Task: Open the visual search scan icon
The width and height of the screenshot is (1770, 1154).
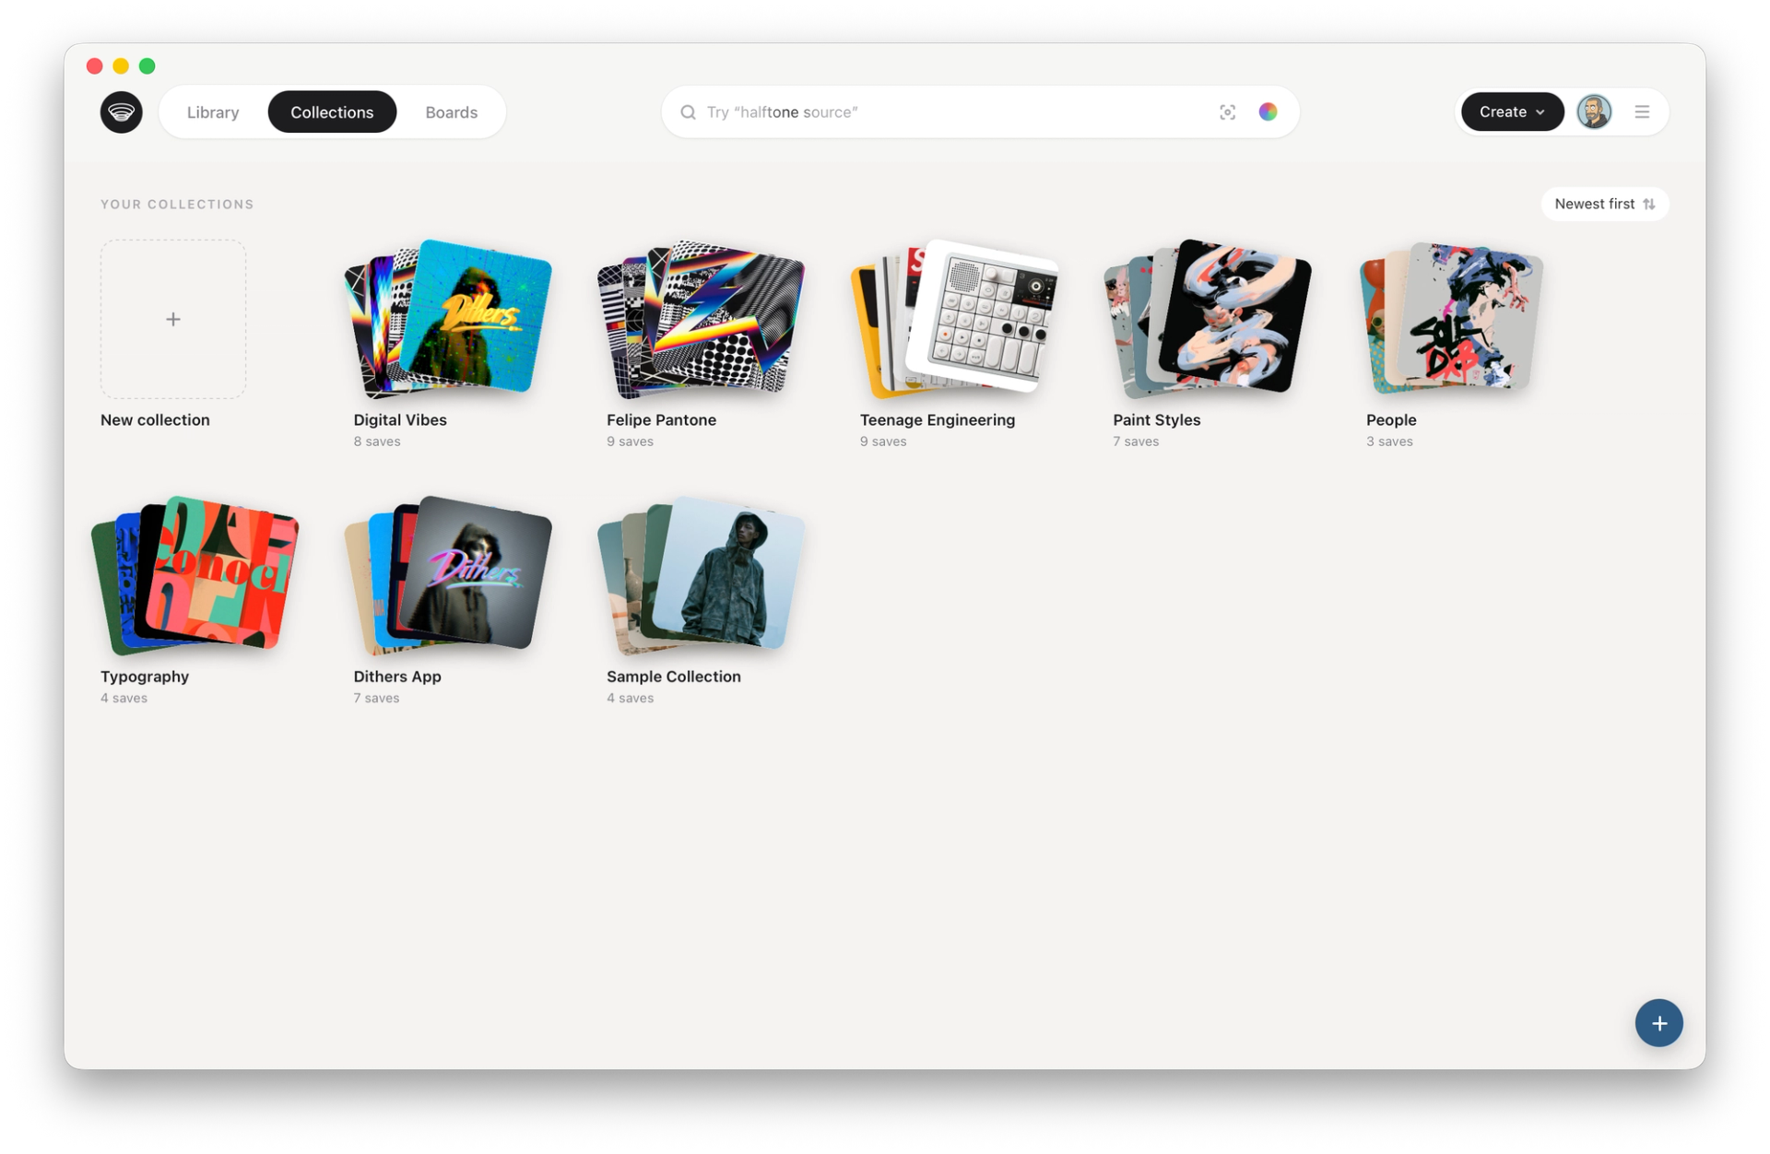Action: click(x=1227, y=112)
